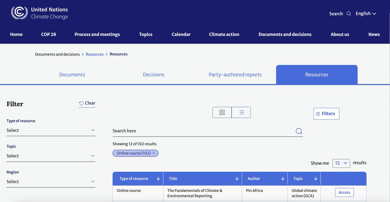The height and width of the screenshot is (202, 390).
Task: Sort by Topic column arrow
Action: tap(316, 179)
